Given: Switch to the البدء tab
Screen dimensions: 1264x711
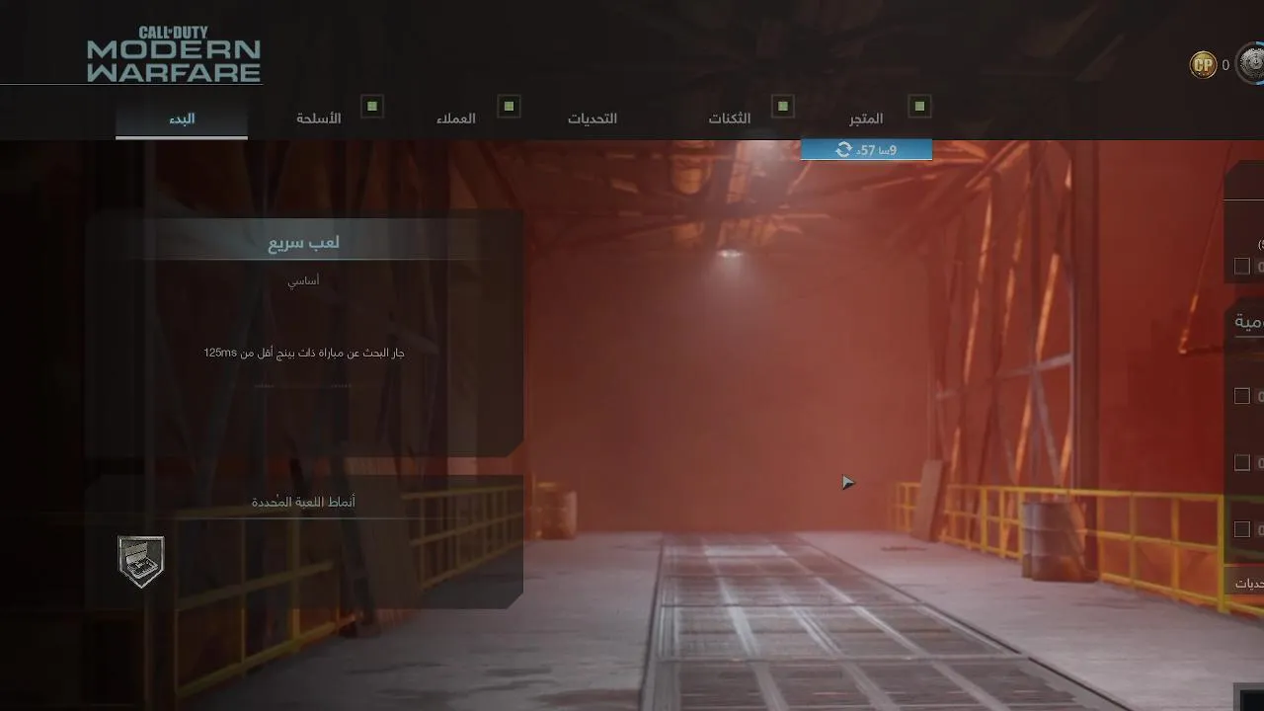Looking at the screenshot, I should pos(182,118).
